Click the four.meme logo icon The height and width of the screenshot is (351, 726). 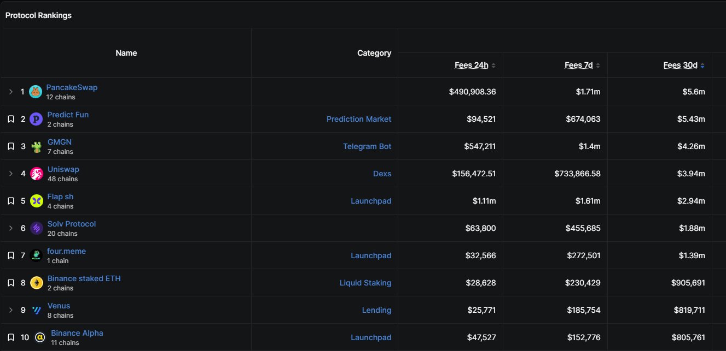(x=36, y=255)
